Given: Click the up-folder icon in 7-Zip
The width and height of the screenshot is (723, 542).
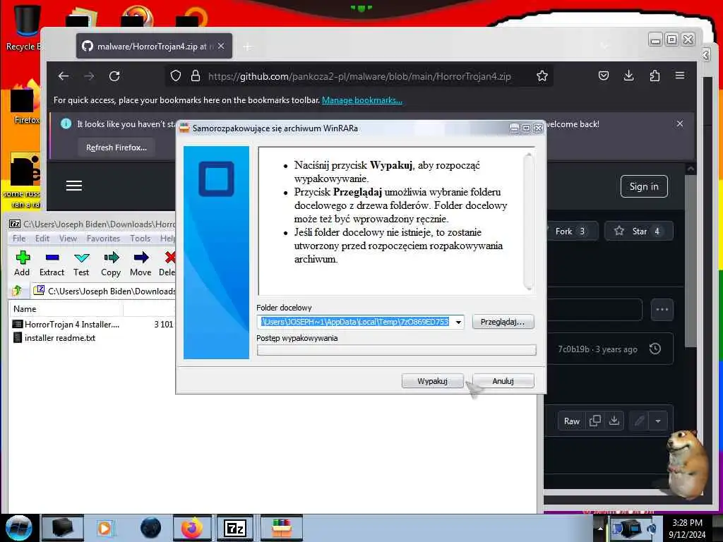Looking at the screenshot, I should 18,291.
